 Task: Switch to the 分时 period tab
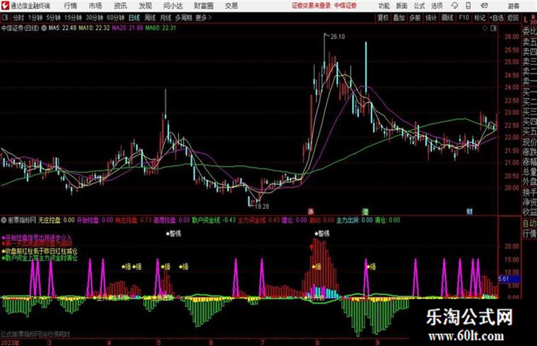click(18, 18)
